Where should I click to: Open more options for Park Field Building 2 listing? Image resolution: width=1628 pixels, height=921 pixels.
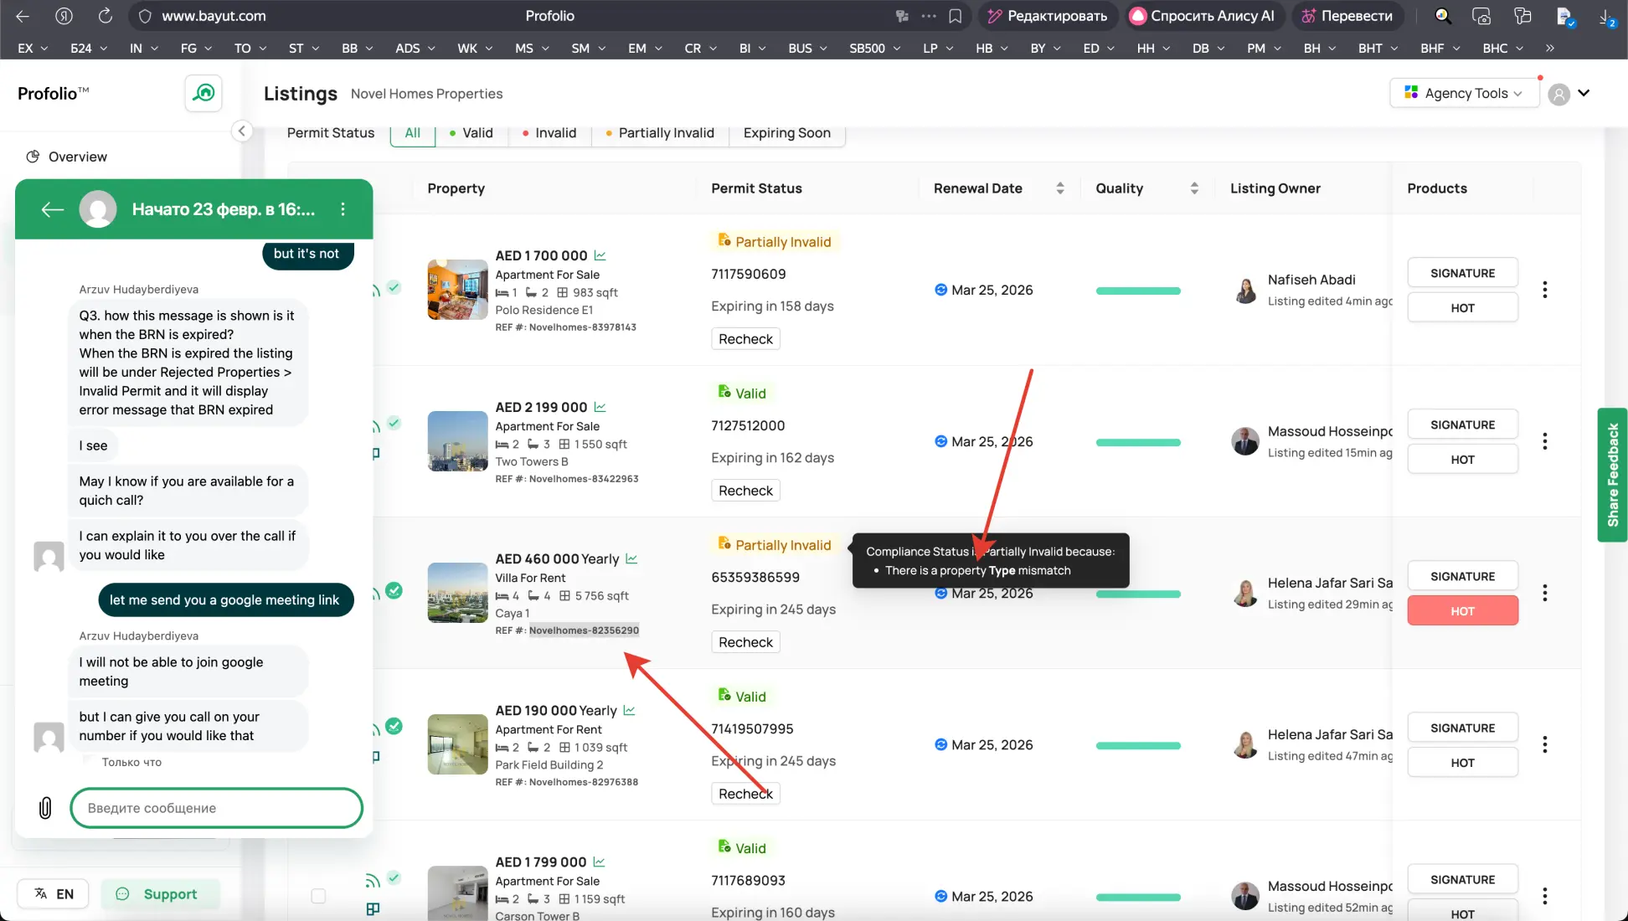[1545, 744]
